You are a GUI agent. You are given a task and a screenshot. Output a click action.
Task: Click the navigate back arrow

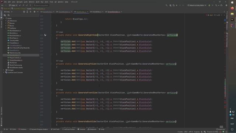coord(2,5)
